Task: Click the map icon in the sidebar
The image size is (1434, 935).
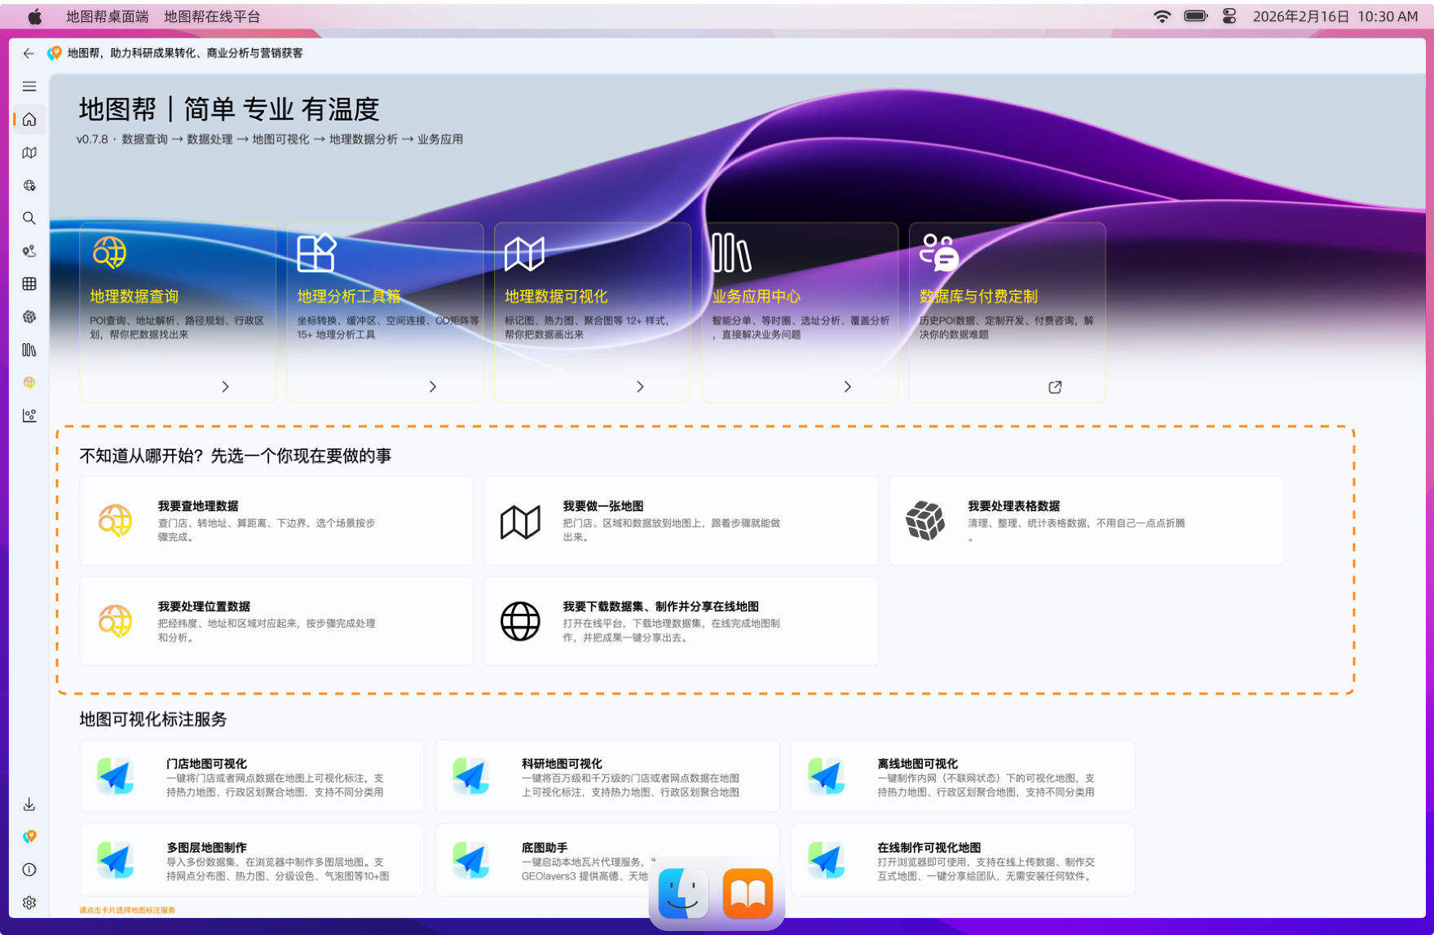Action: [29, 152]
